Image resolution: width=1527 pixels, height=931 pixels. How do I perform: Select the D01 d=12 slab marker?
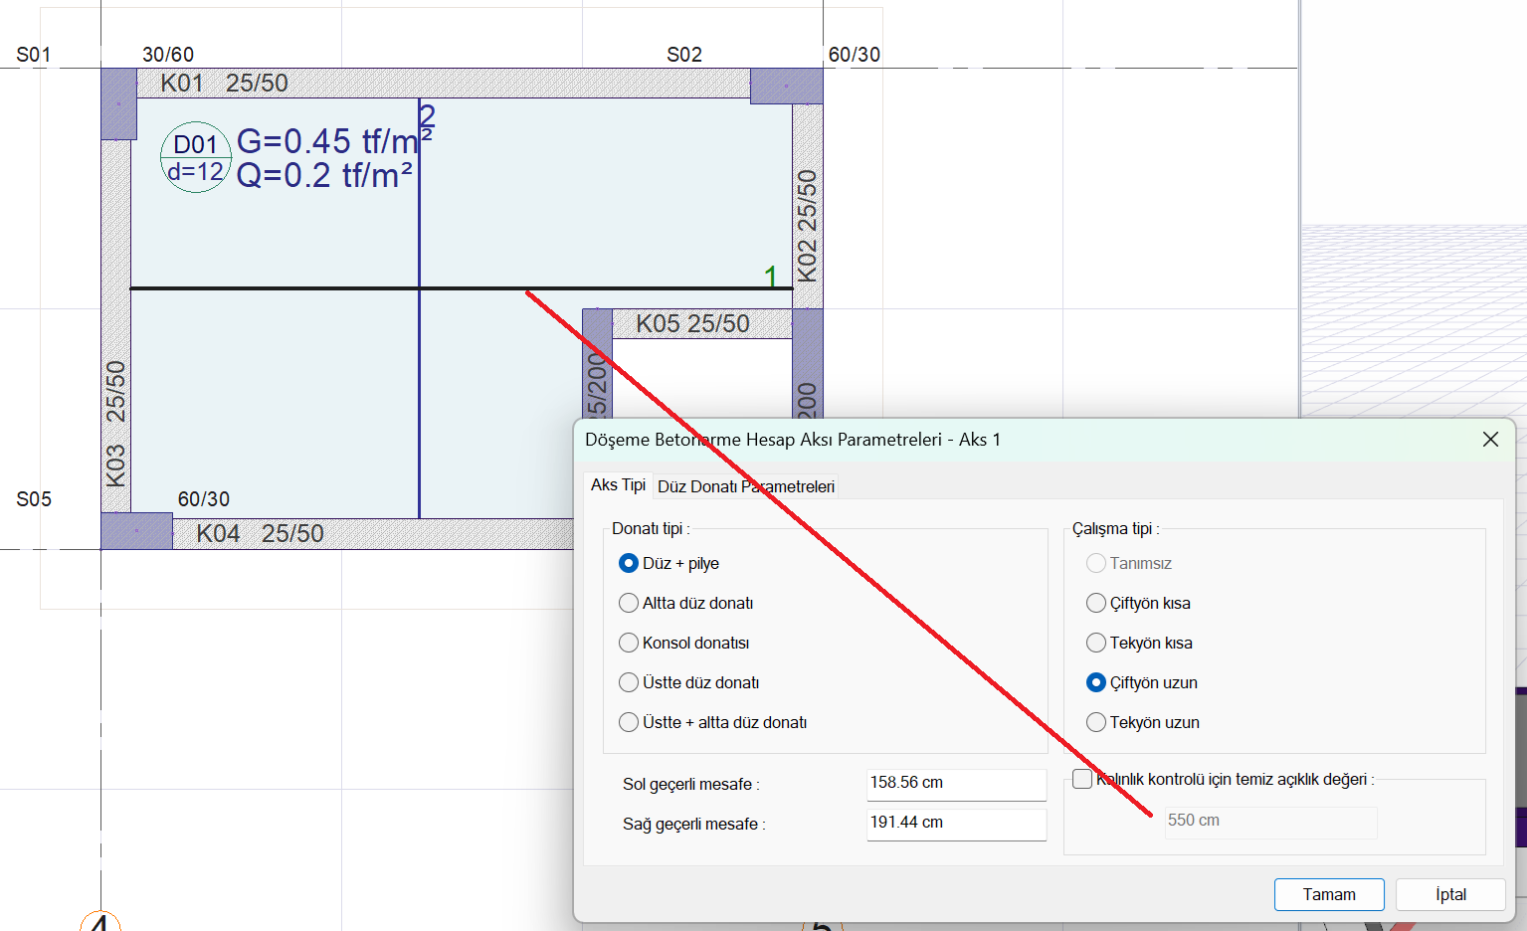(196, 157)
